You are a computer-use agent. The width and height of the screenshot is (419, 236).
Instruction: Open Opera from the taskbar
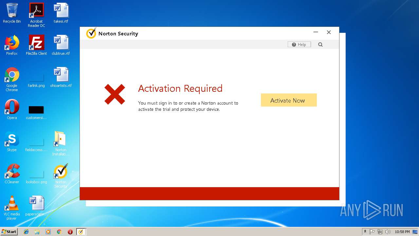click(x=70, y=232)
